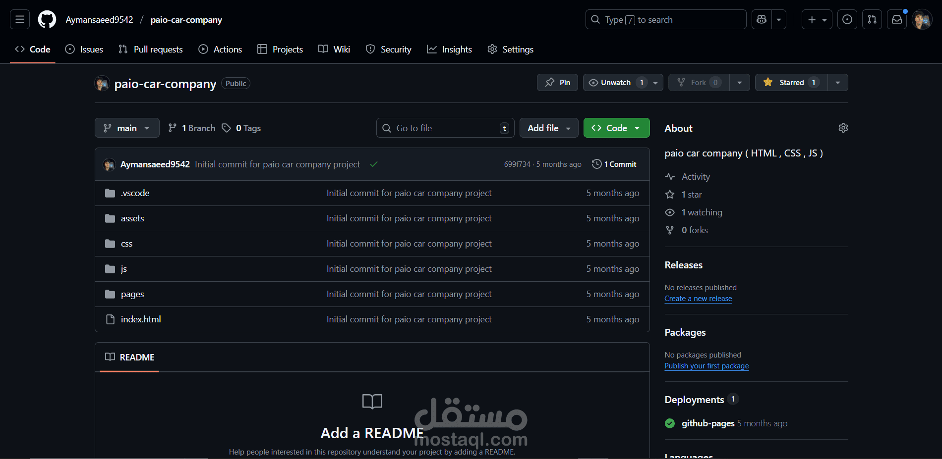Screen dimensions: 942x459
Task: Open the notifications inbox icon
Action: (897, 19)
